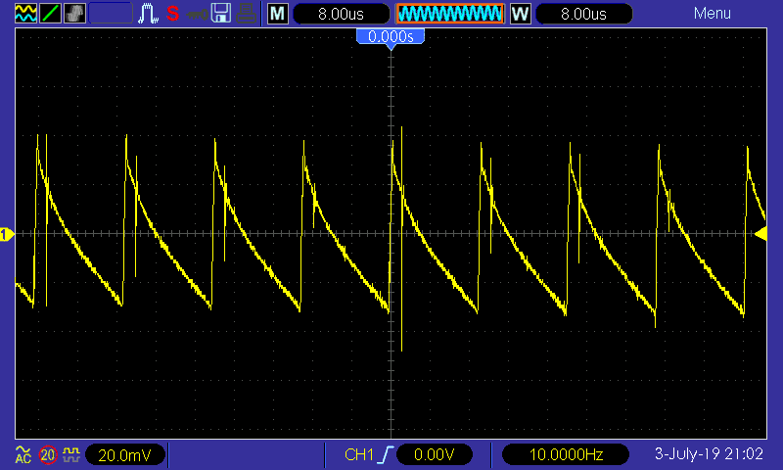Click the key lock icon
This screenshot has height=470, width=783.
tap(197, 14)
